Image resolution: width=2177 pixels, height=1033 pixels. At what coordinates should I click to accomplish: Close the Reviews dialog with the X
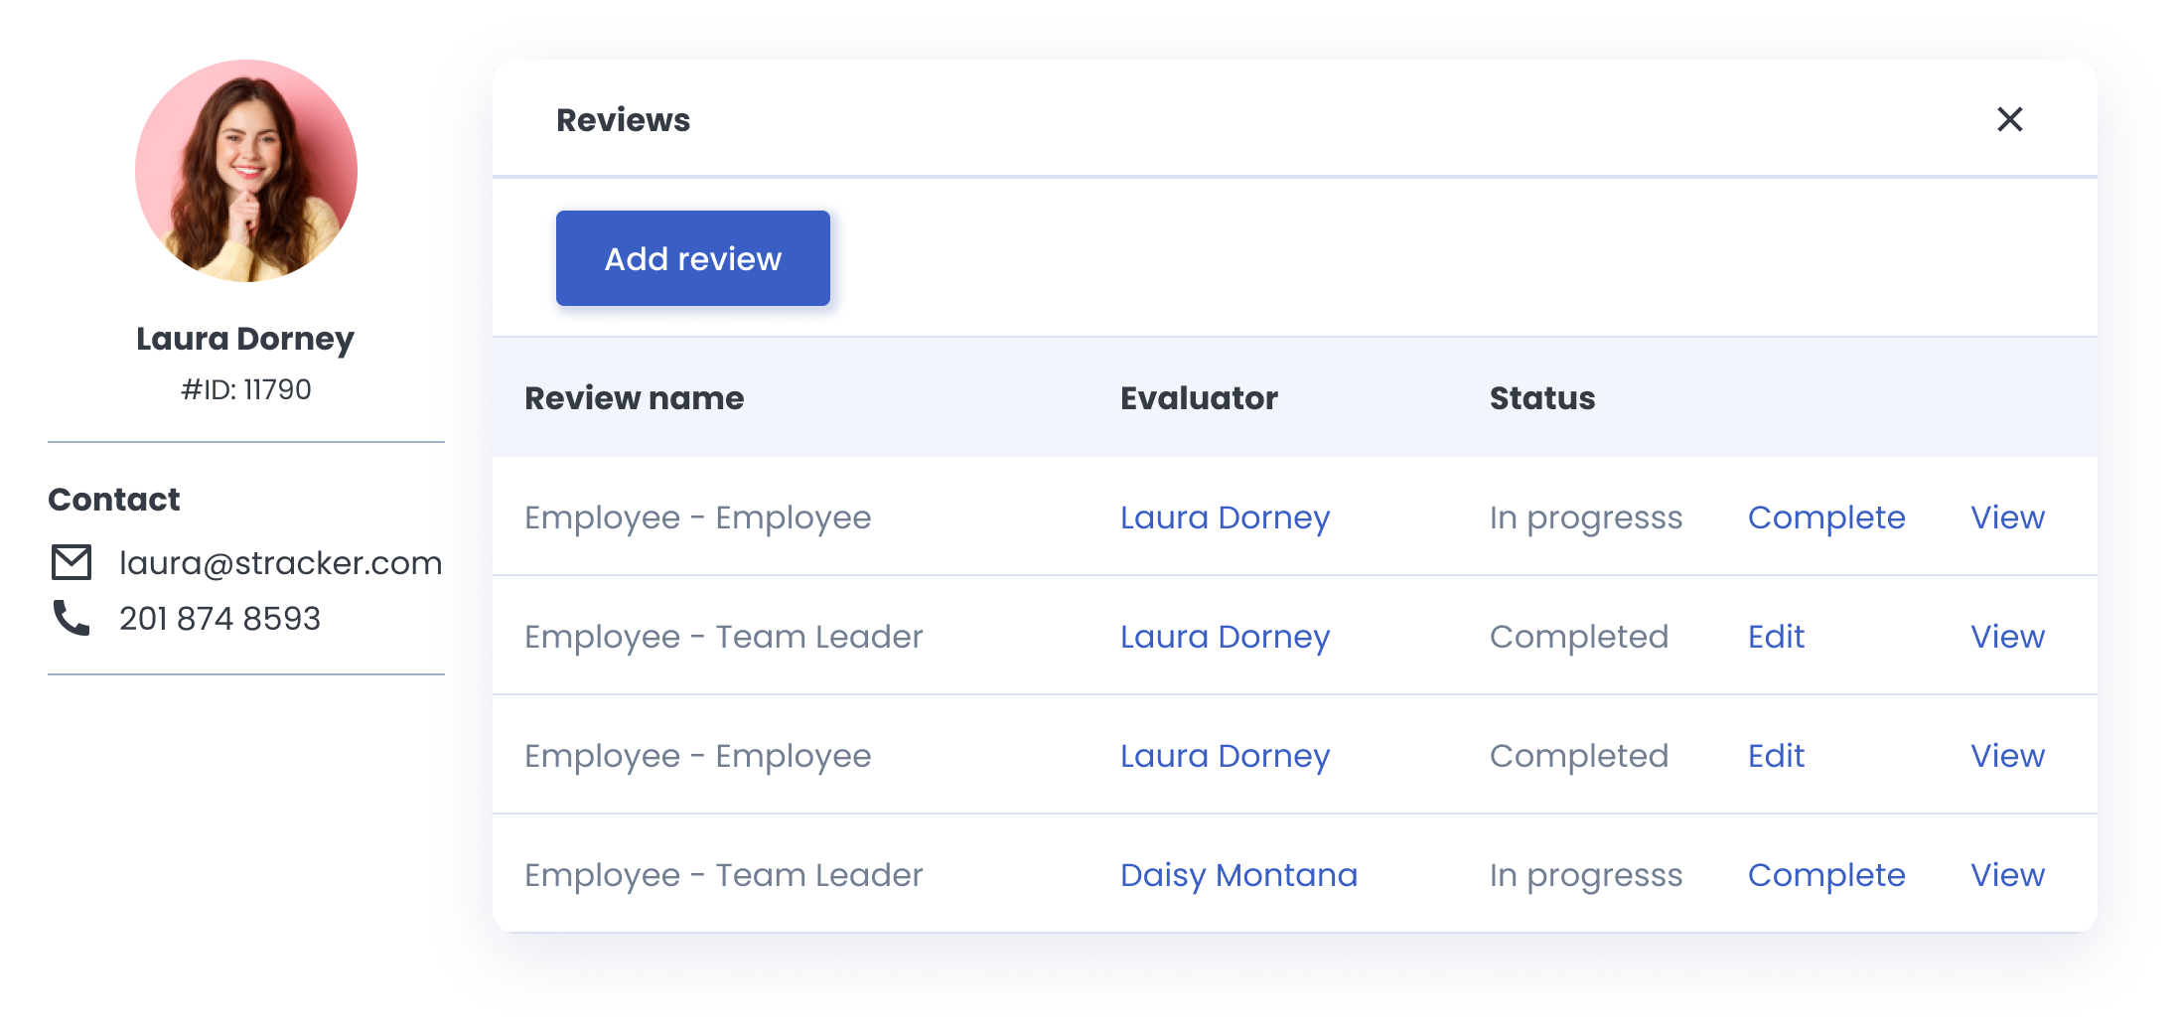pos(2010,119)
